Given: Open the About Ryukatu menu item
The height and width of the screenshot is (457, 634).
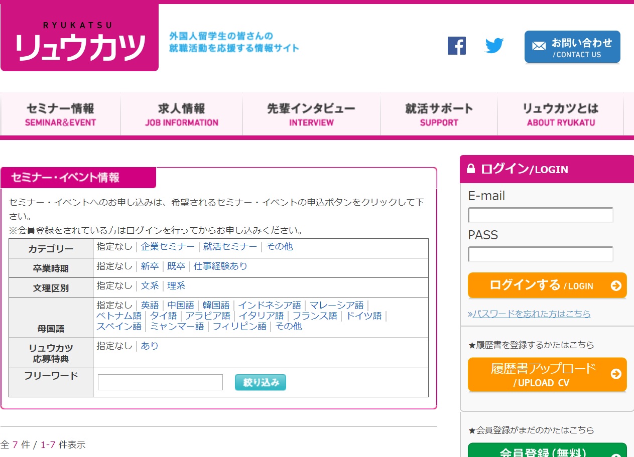Looking at the screenshot, I should (560, 114).
